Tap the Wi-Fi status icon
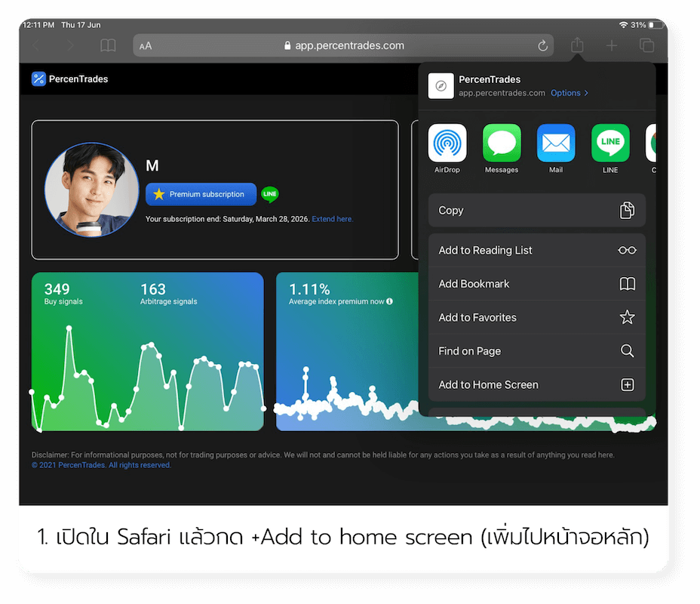This screenshot has height=604, width=700. tap(623, 25)
